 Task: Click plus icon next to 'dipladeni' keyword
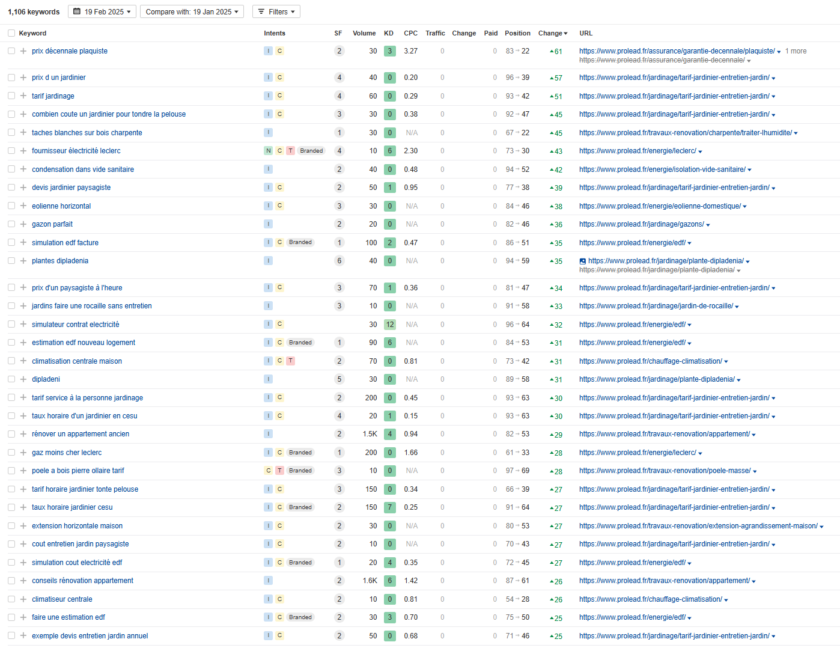(23, 379)
